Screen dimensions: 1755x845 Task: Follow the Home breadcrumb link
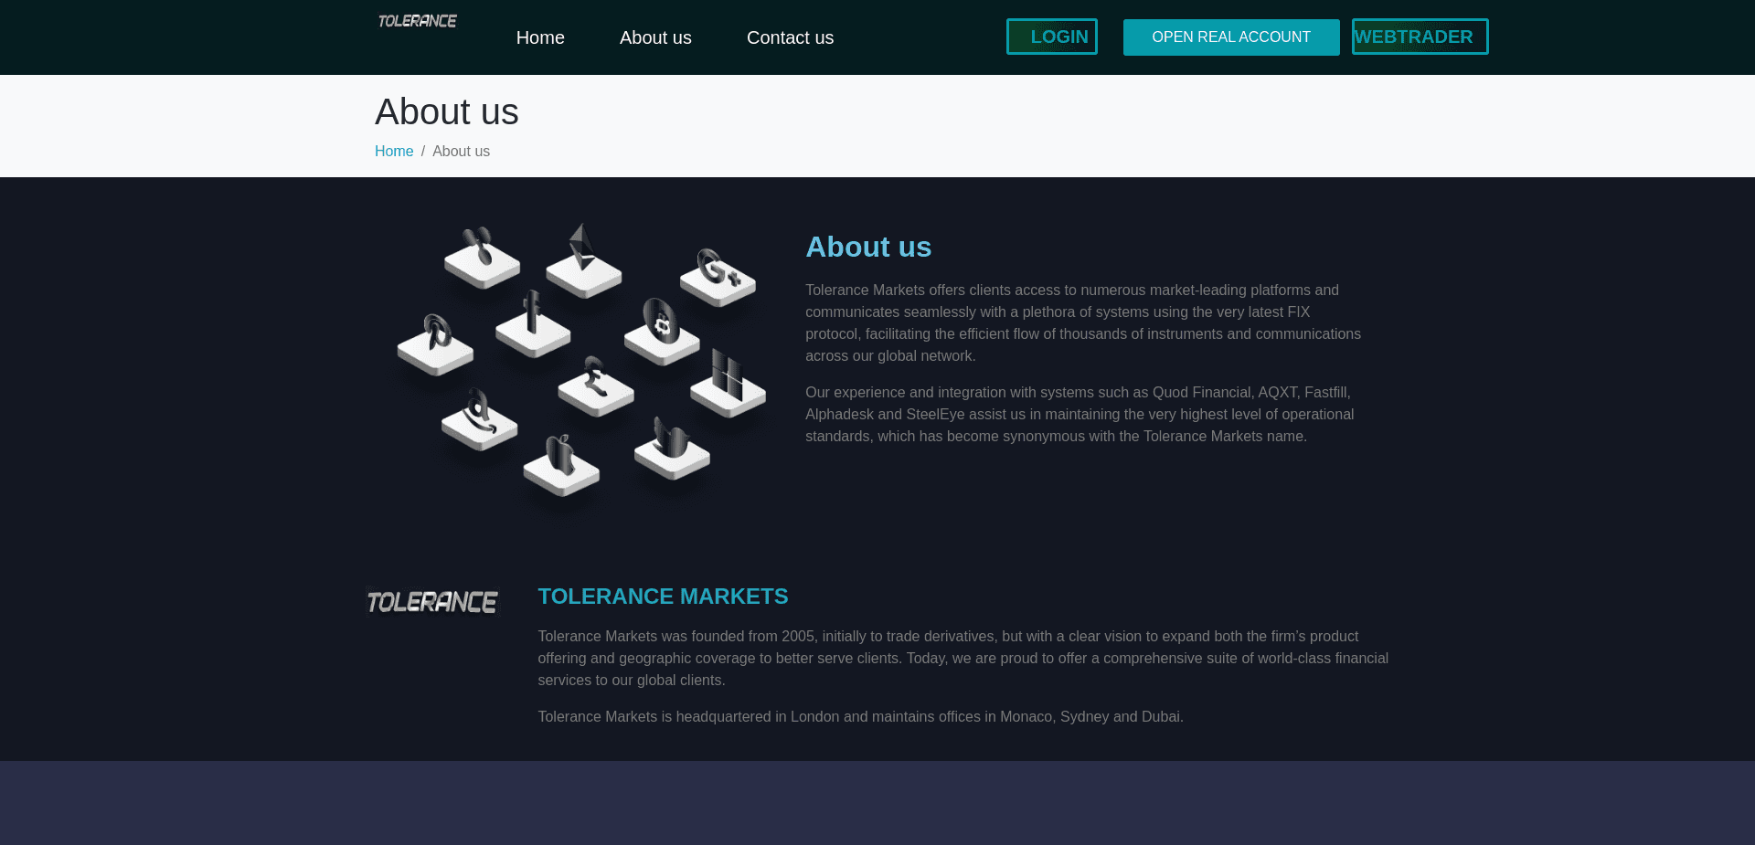[394, 151]
